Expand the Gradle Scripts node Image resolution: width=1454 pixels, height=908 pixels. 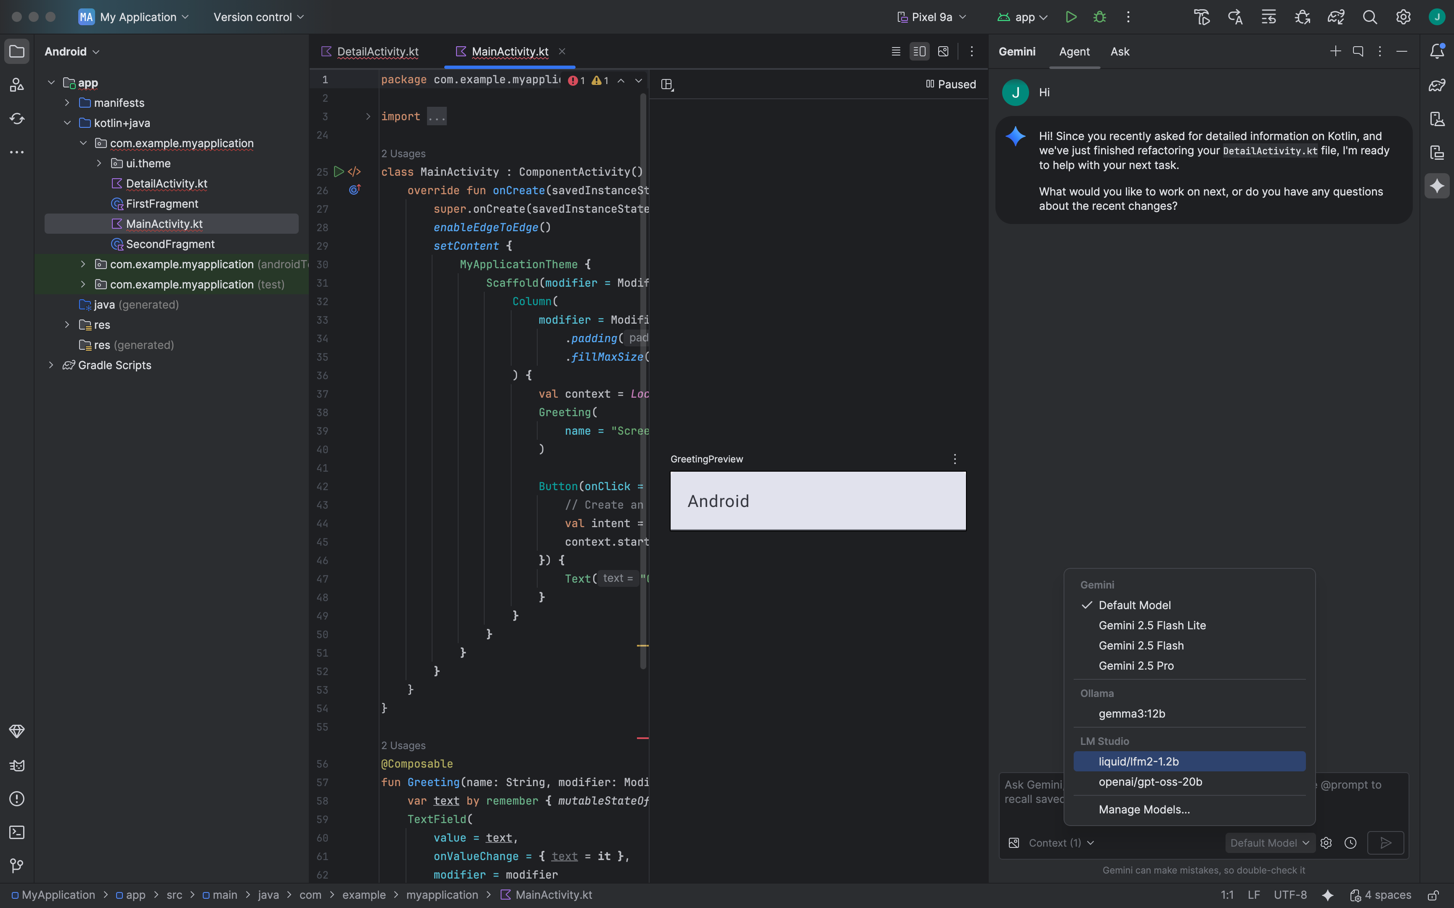[51, 365]
